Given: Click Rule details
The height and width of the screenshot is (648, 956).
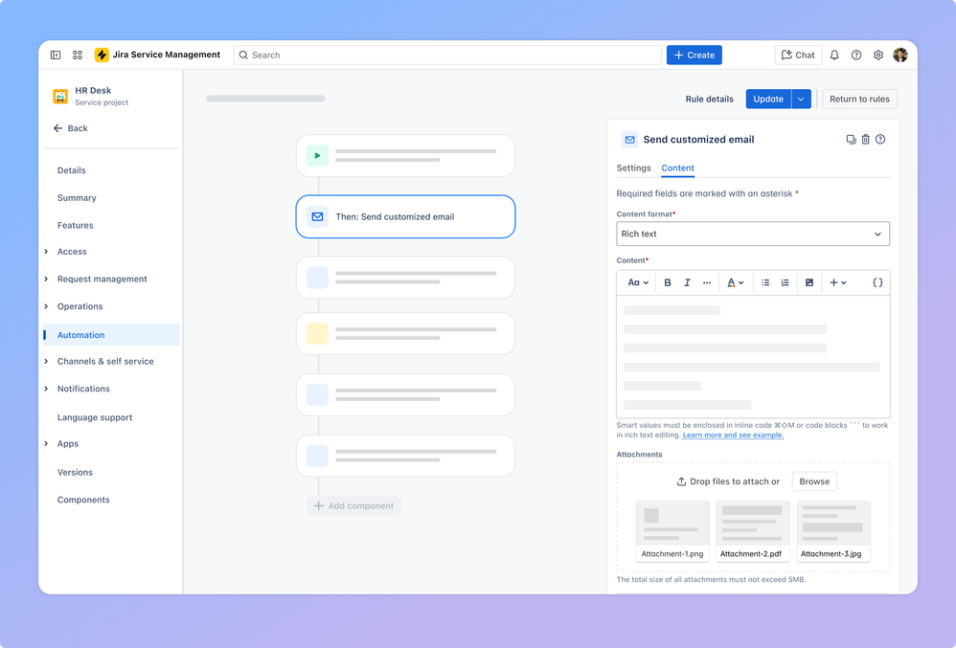Looking at the screenshot, I should [709, 100].
